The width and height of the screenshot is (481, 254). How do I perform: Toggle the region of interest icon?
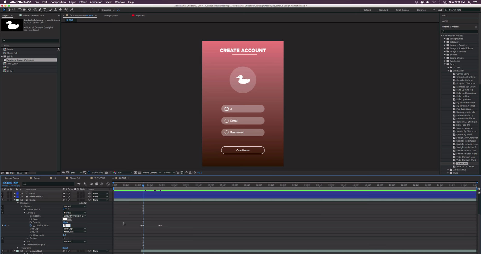tap(135, 173)
